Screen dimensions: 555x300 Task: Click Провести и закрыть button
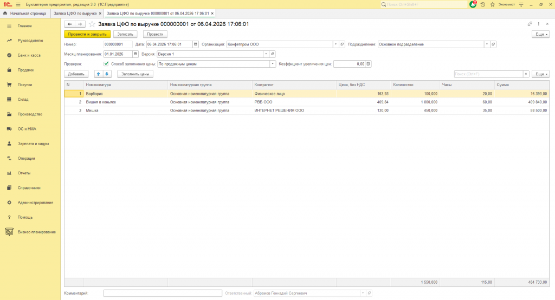click(x=87, y=34)
